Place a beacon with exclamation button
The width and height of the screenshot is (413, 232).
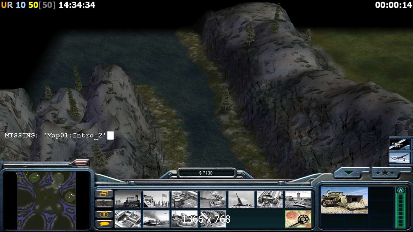pyautogui.click(x=104, y=214)
